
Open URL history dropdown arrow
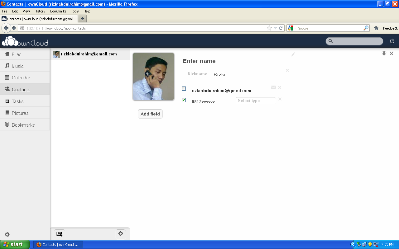[x=275, y=28]
